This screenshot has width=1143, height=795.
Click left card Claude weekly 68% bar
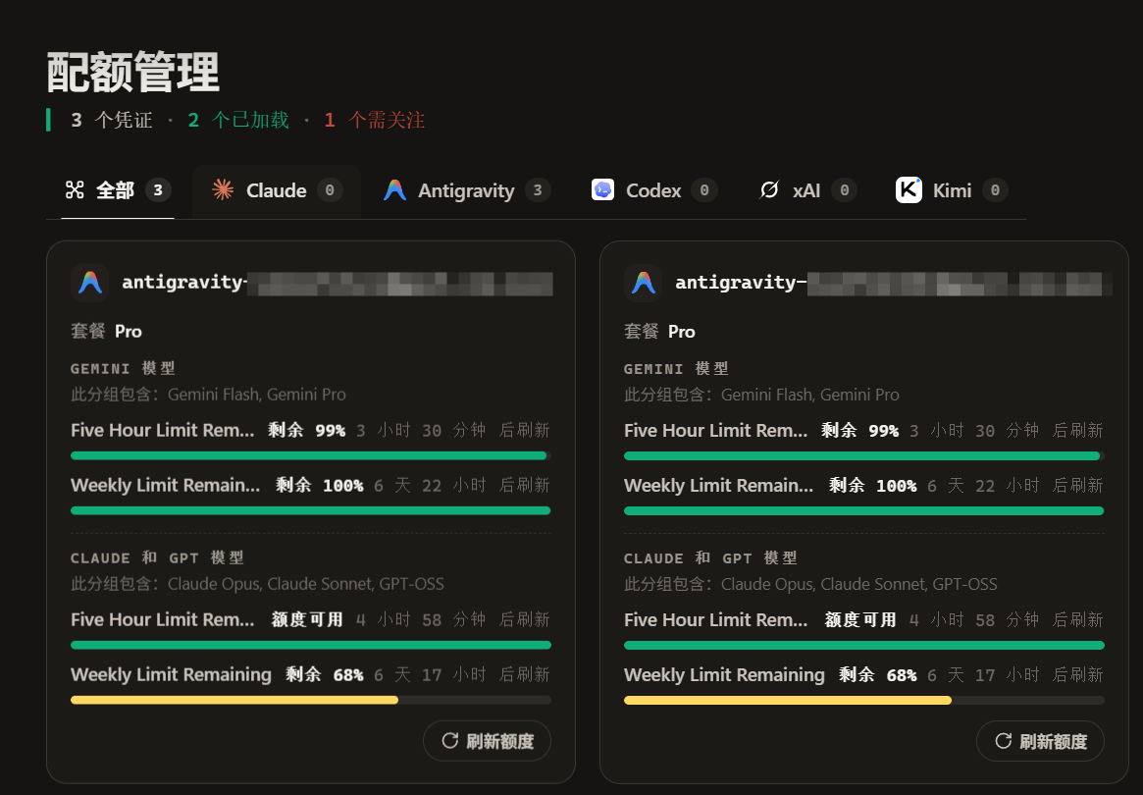(311, 700)
